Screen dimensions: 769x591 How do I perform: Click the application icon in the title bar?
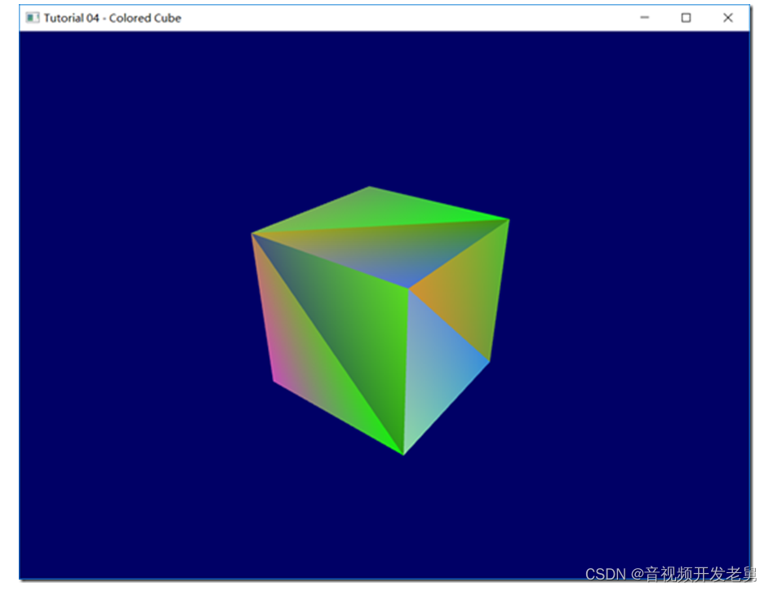tap(31, 17)
